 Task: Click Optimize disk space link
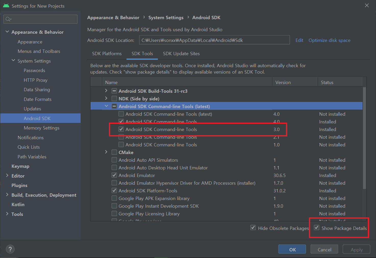[x=329, y=40]
